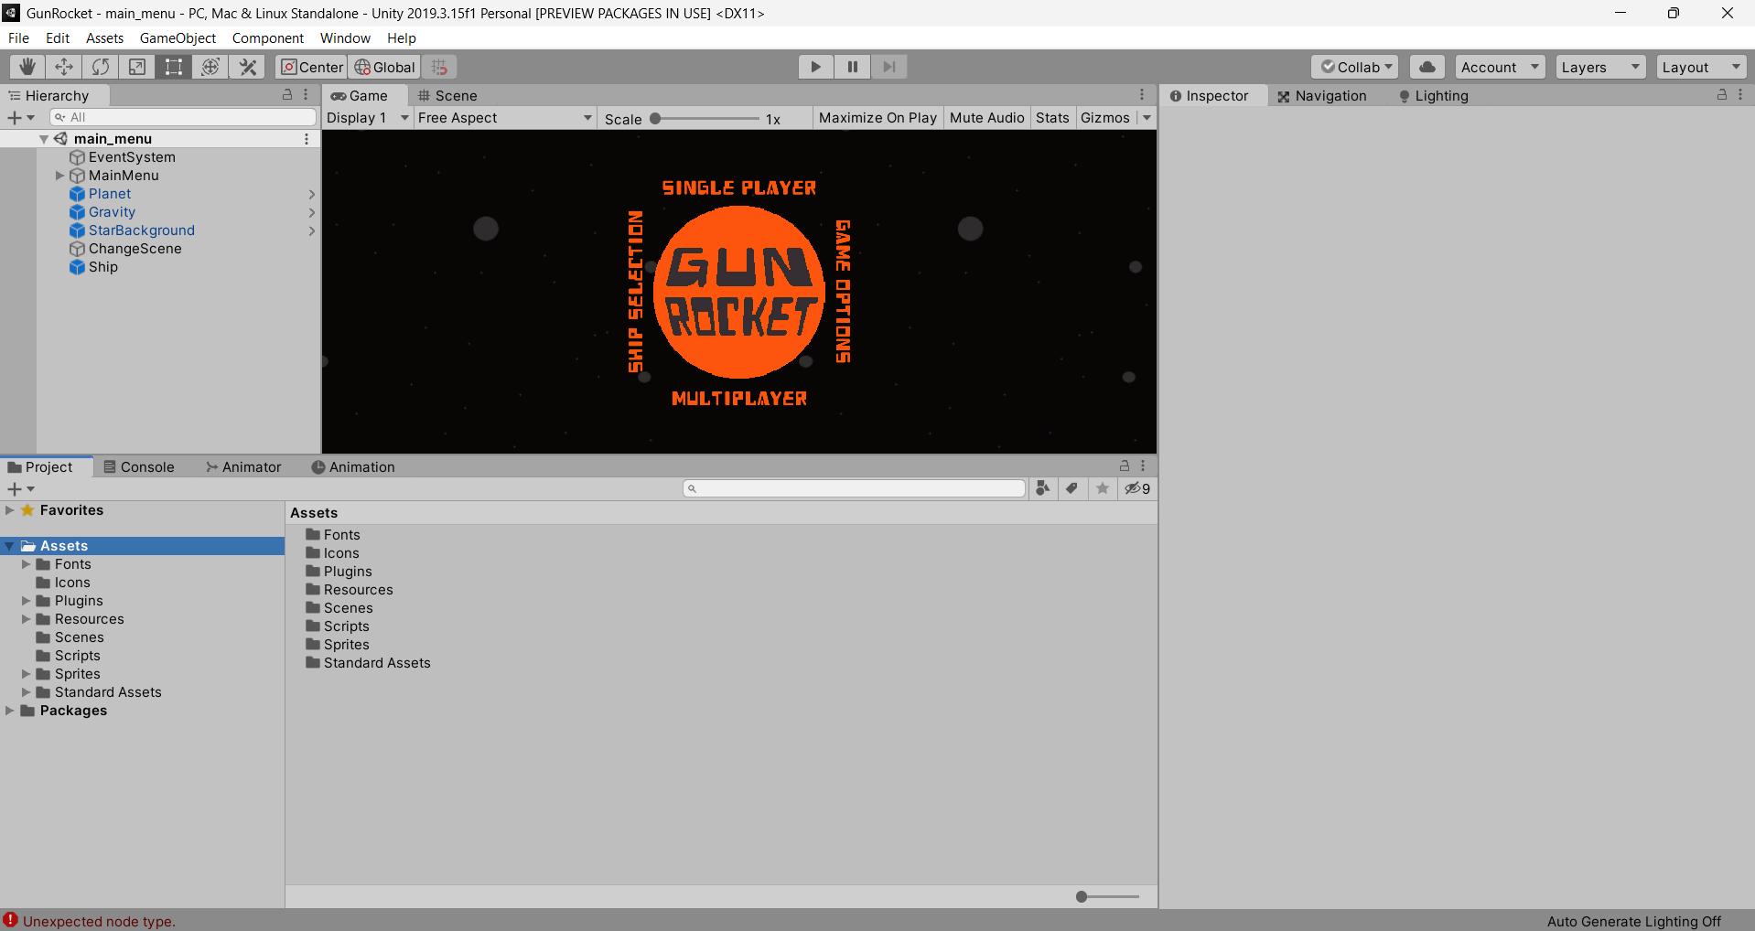Image resolution: width=1755 pixels, height=931 pixels.
Task: Expand MainMenu object in Hierarchy
Action: click(x=60, y=176)
